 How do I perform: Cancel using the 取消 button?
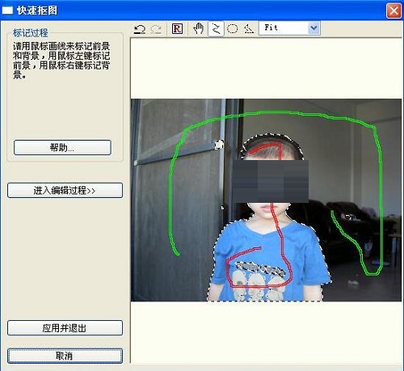pos(65,356)
